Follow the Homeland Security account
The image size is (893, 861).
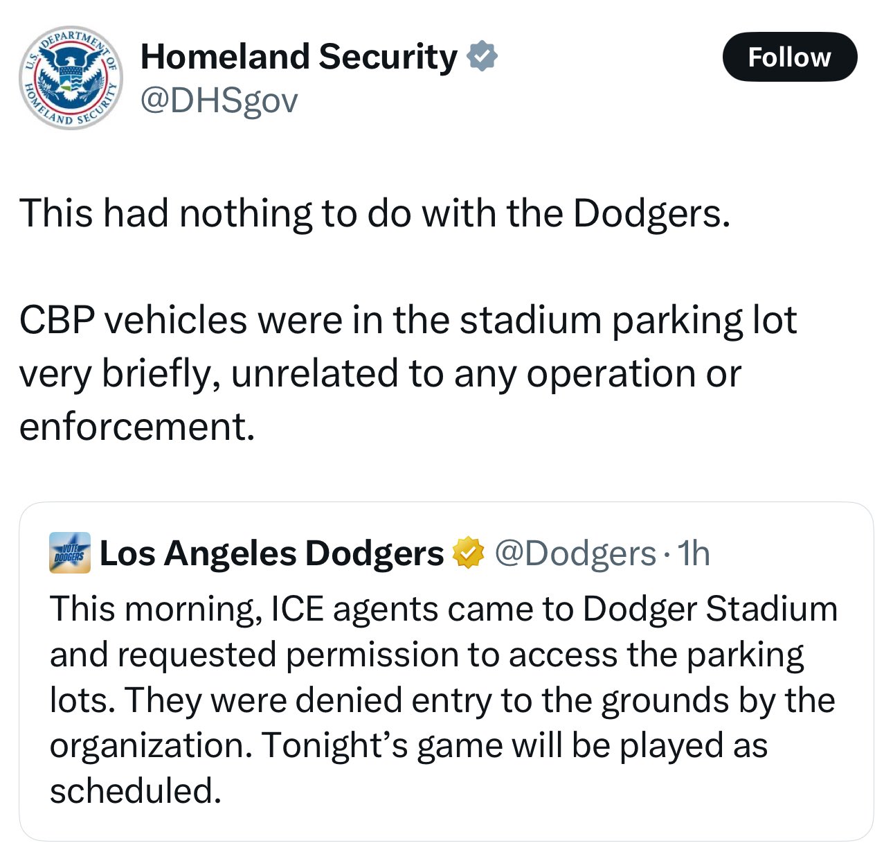point(789,57)
